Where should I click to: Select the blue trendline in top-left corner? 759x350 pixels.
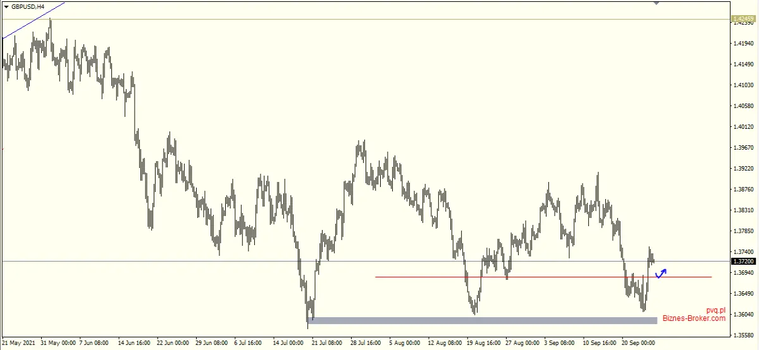point(33,20)
